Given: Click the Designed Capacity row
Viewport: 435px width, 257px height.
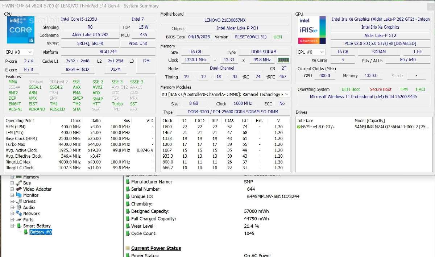Looking at the screenshot, I should coord(279,211).
